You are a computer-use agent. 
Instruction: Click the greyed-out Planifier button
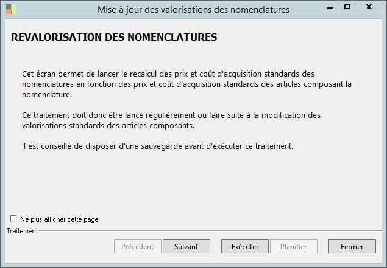(293, 247)
